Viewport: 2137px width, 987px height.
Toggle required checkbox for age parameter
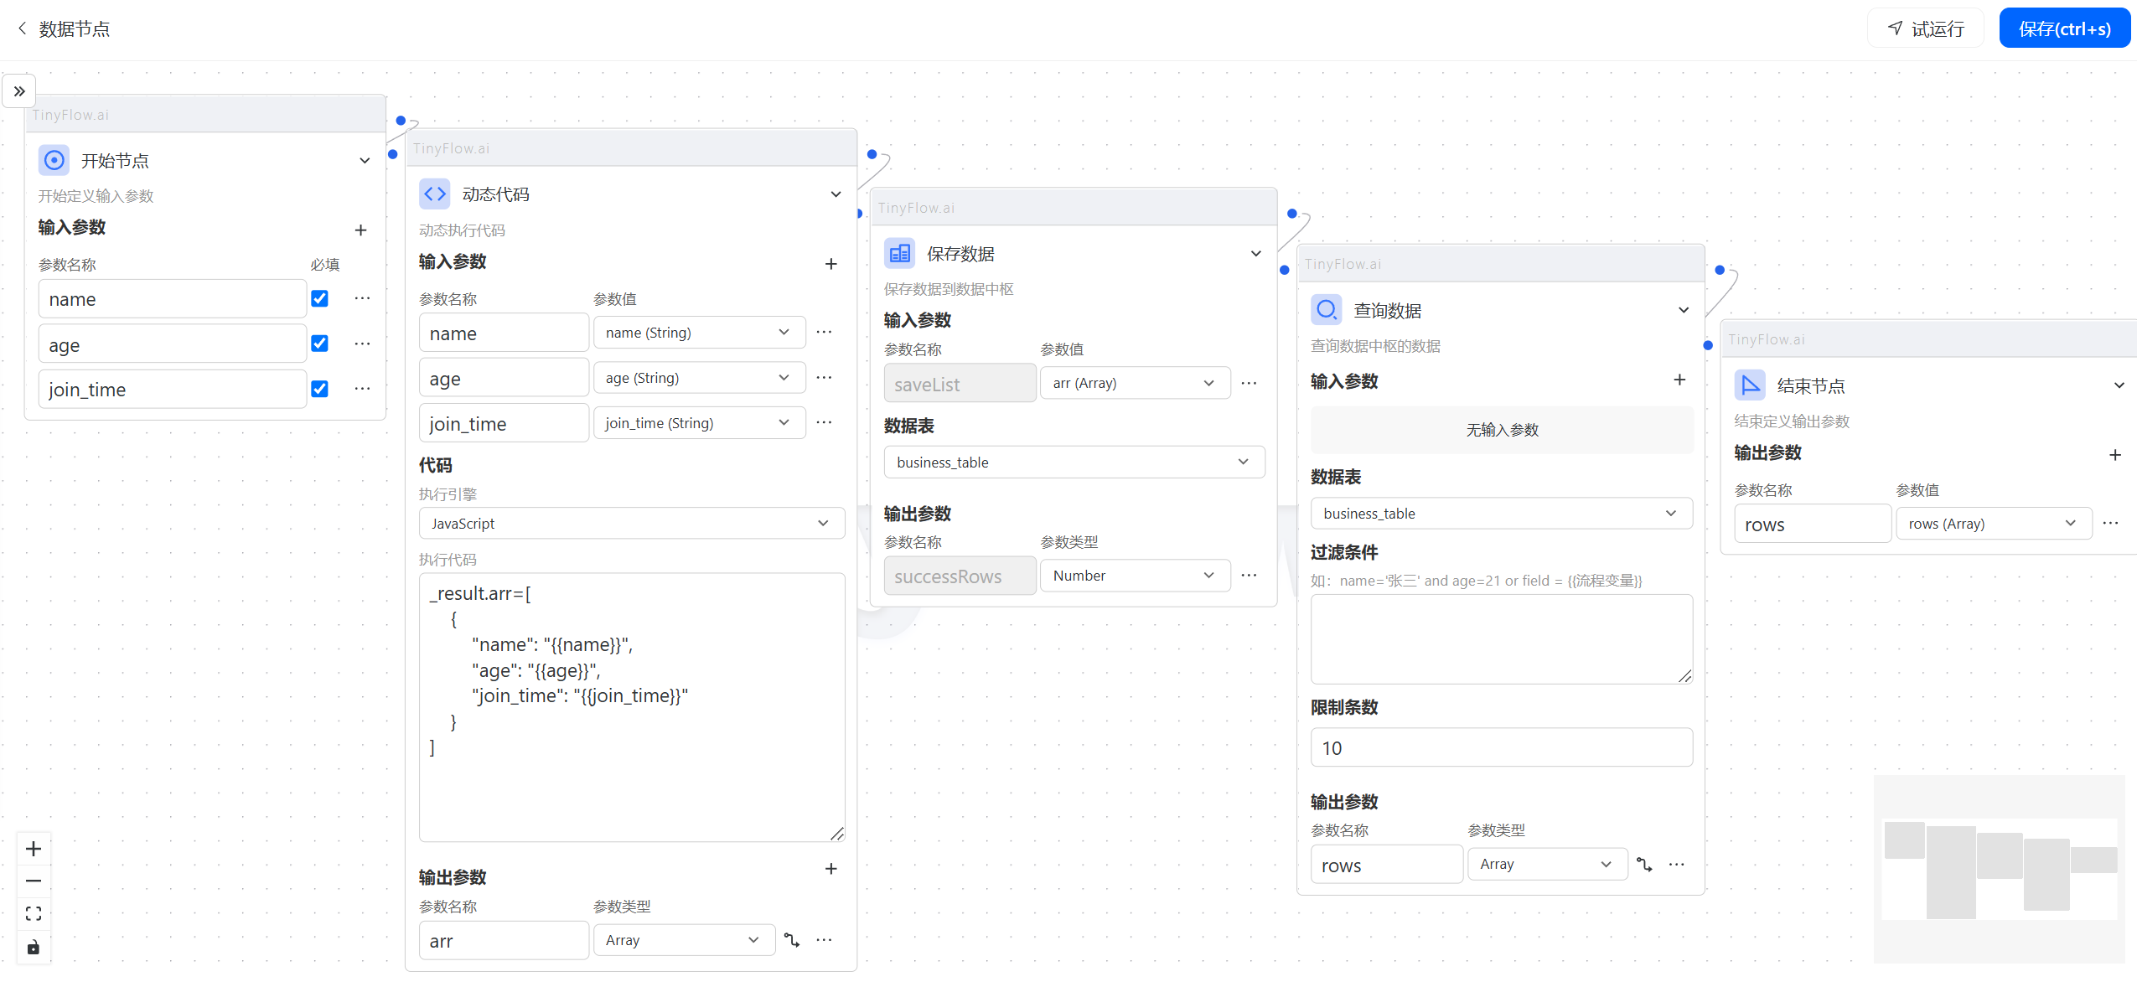tap(319, 344)
